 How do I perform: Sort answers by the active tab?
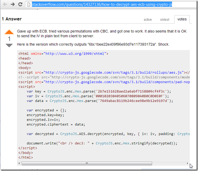148,19
